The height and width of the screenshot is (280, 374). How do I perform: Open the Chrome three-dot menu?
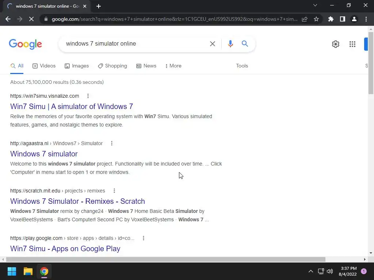point(366,19)
